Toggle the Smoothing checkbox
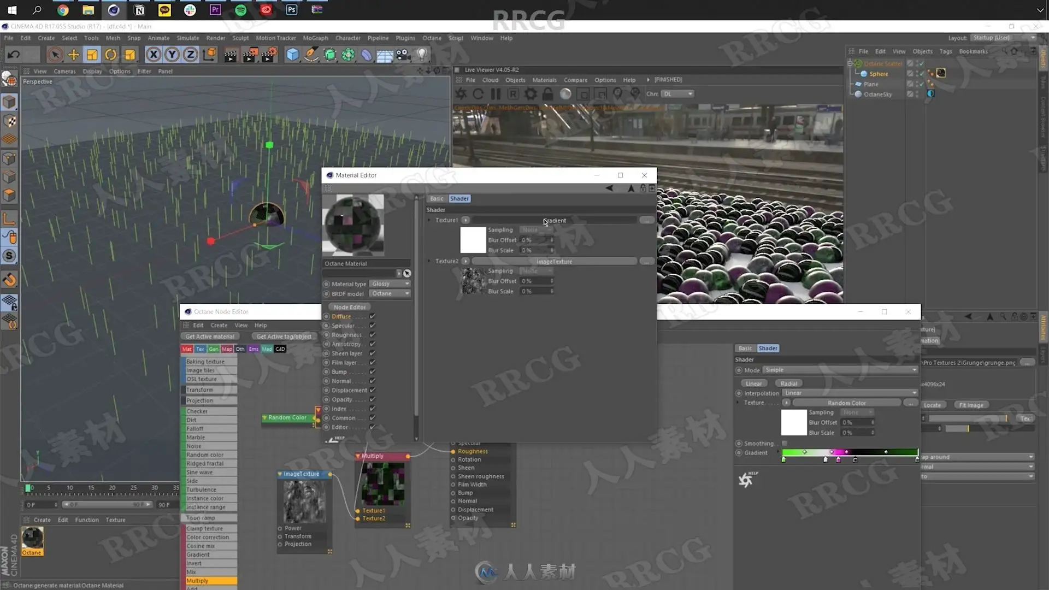 (x=785, y=443)
